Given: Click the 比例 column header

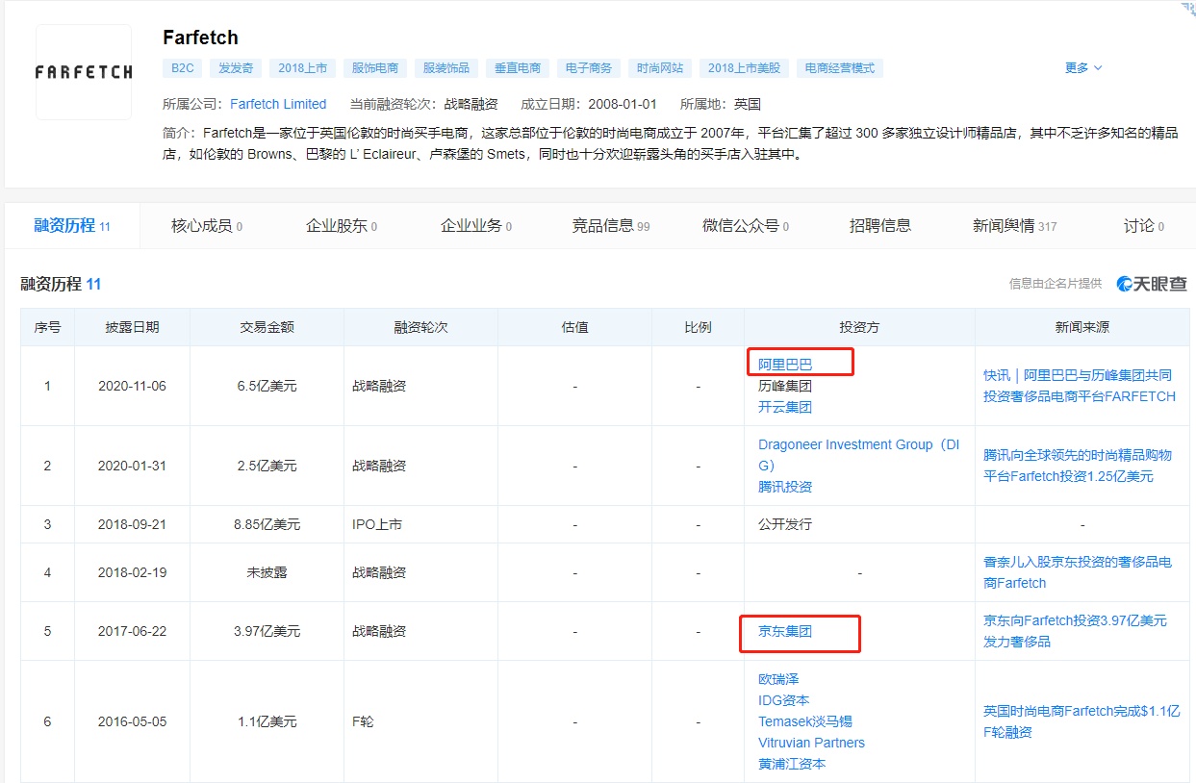Looking at the screenshot, I should click(x=698, y=327).
